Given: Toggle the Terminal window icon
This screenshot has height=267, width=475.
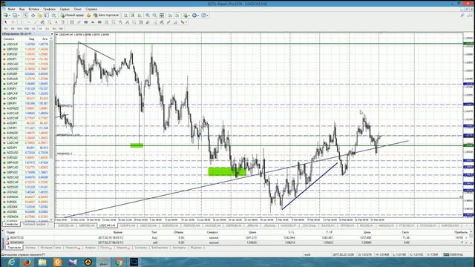Looking at the screenshot, I should (x=47, y=15).
